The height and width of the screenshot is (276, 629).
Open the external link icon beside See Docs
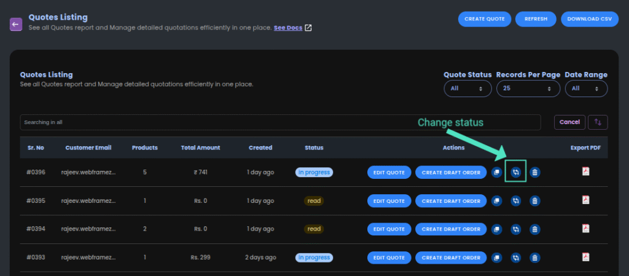pos(308,28)
